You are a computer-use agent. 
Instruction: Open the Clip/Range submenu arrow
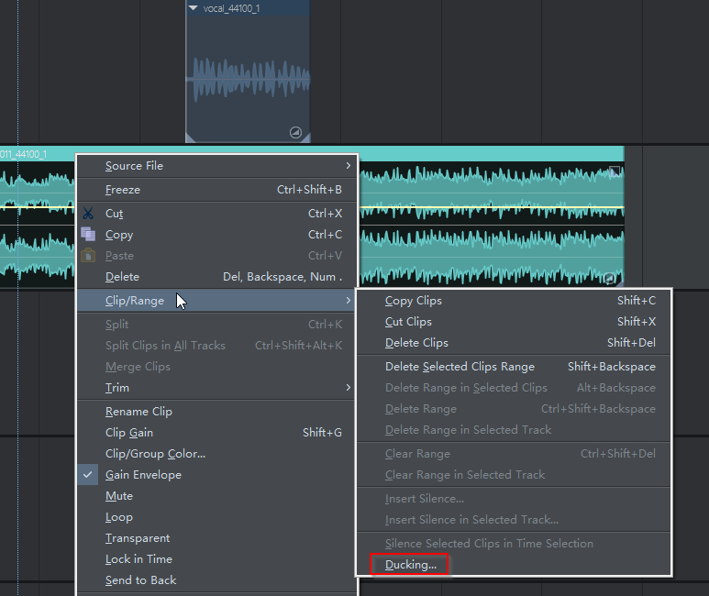(348, 300)
